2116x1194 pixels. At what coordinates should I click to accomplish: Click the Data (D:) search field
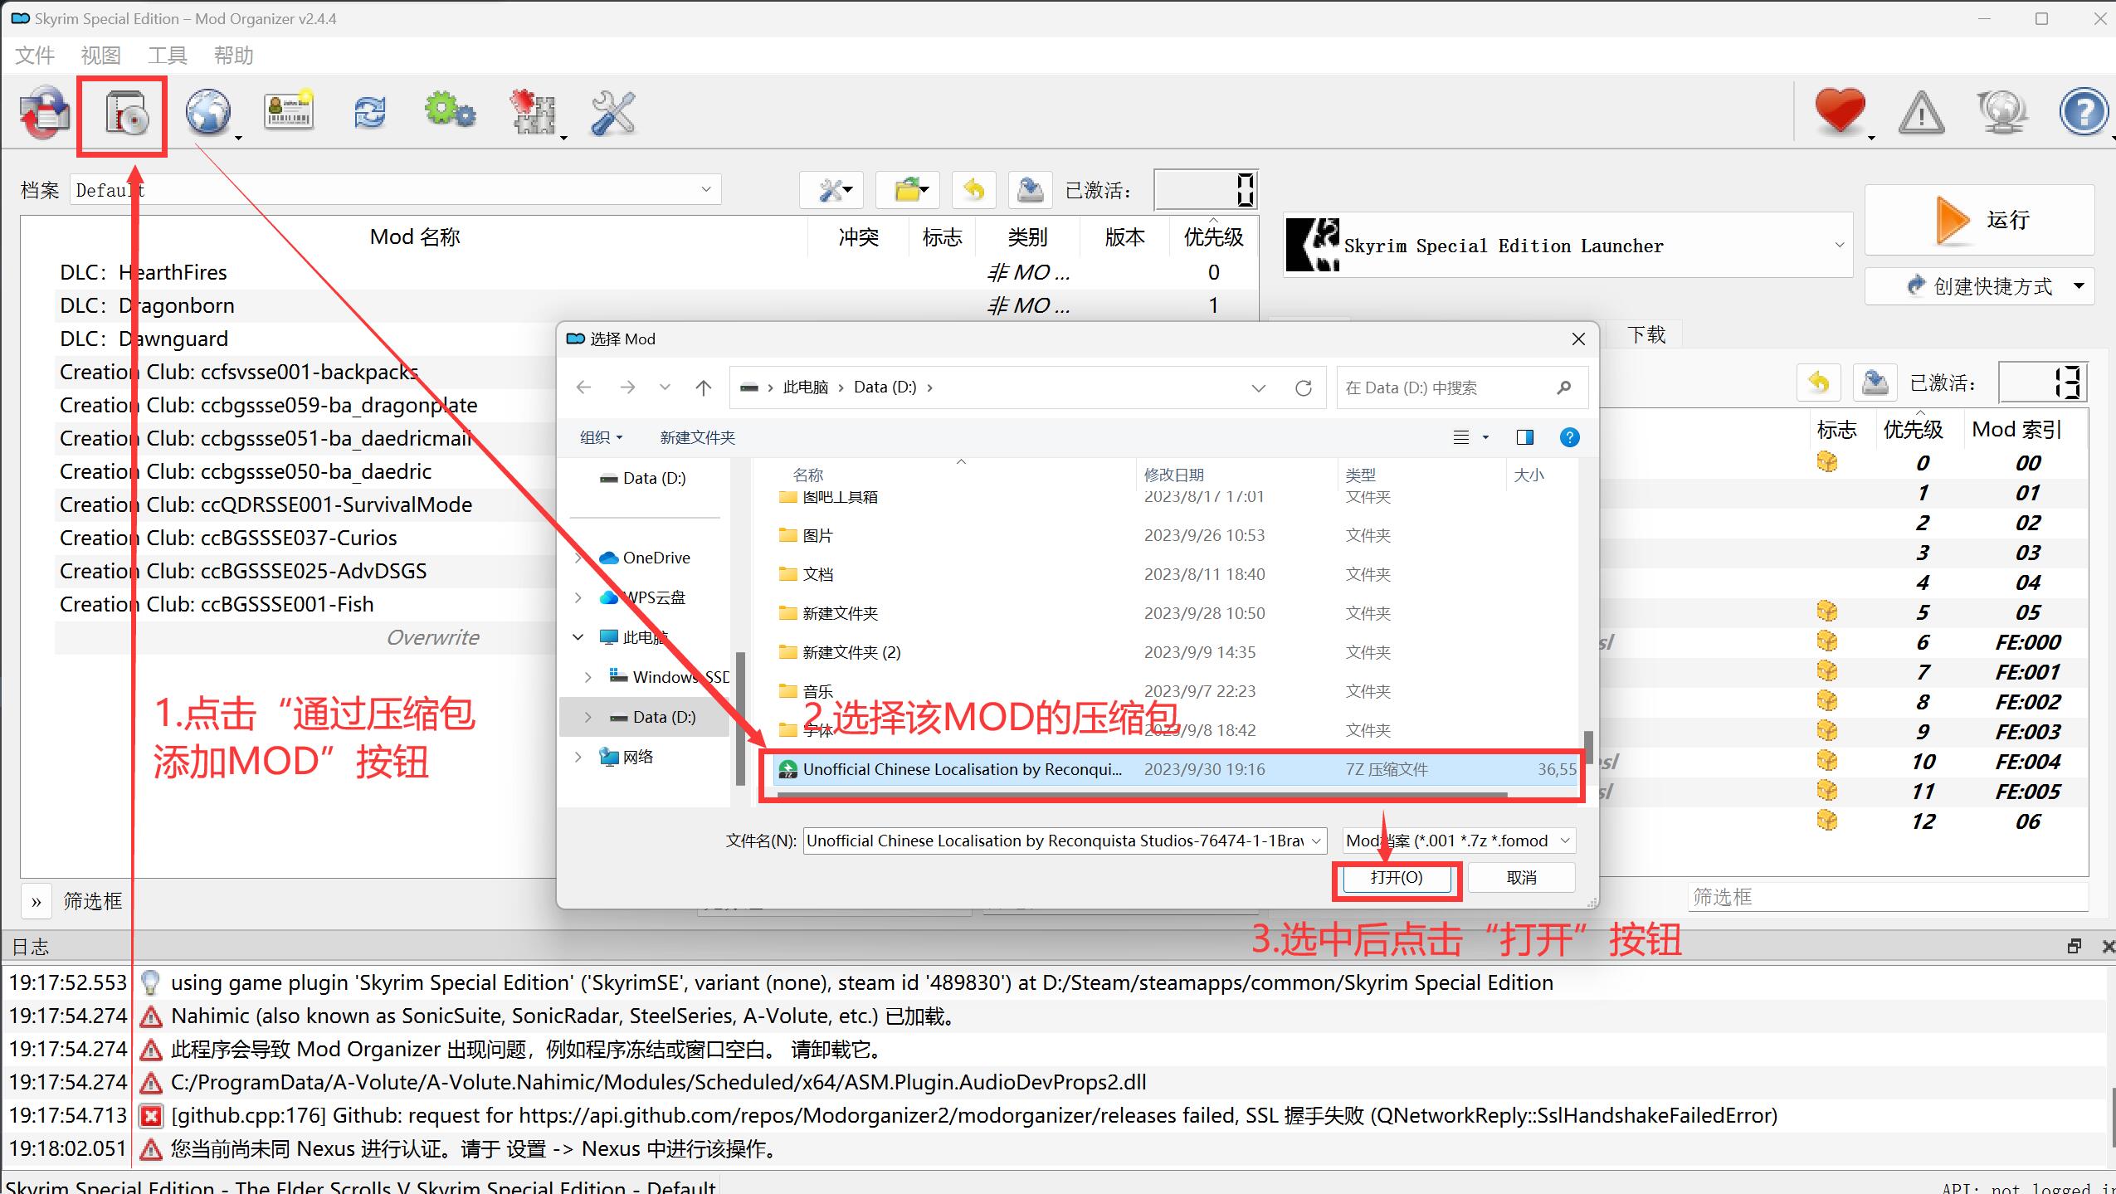click(x=1446, y=387)
